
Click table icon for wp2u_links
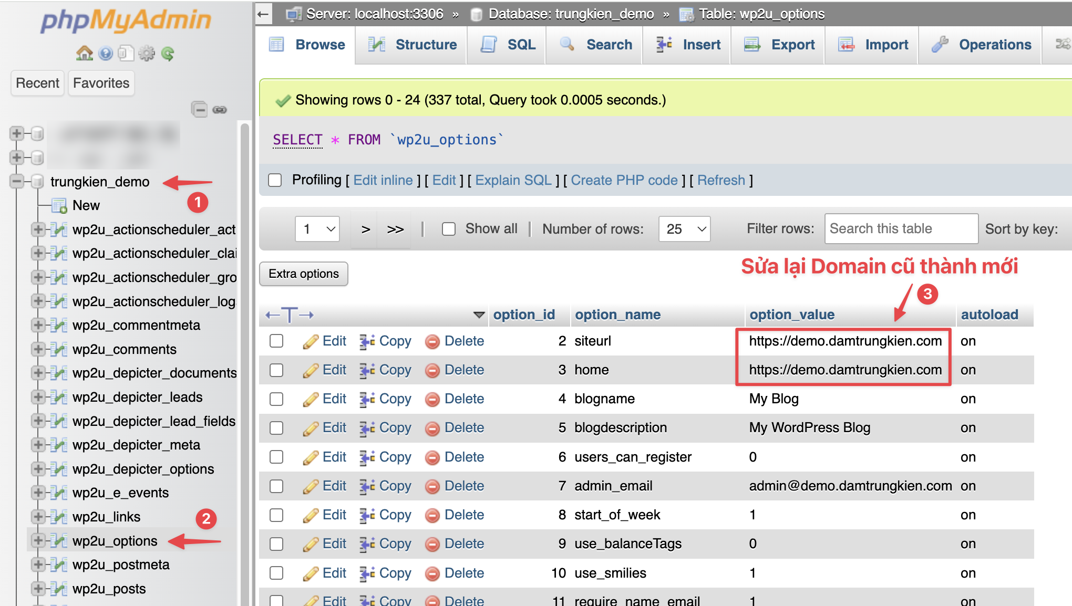(x=59, y=517)
